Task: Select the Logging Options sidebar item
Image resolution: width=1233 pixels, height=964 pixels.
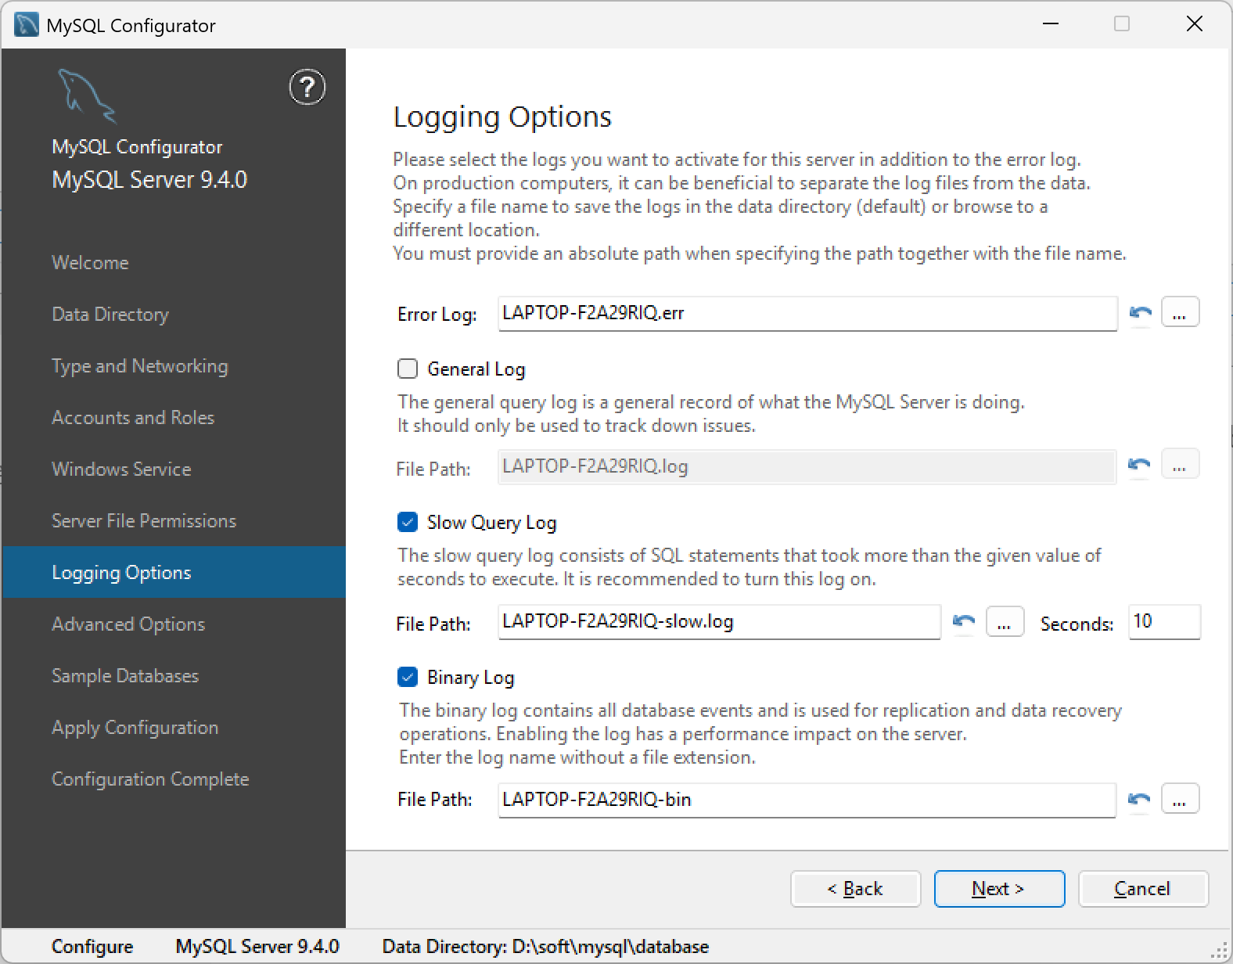Action: (174, 572)
